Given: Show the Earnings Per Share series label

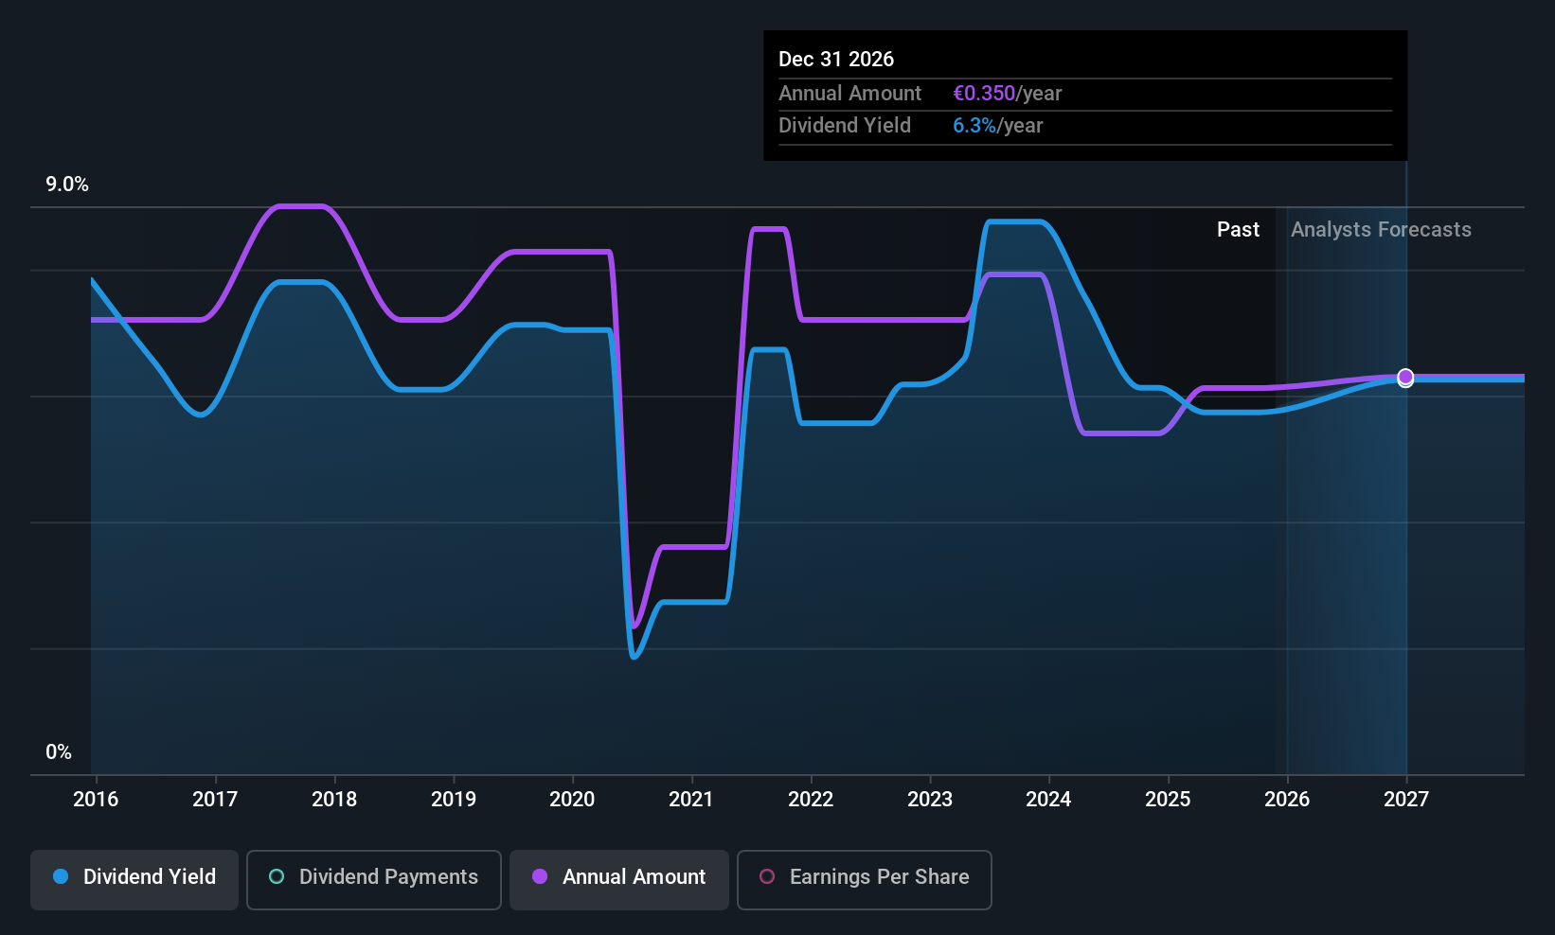Looking at the screenshot, I should click(879, 877).
